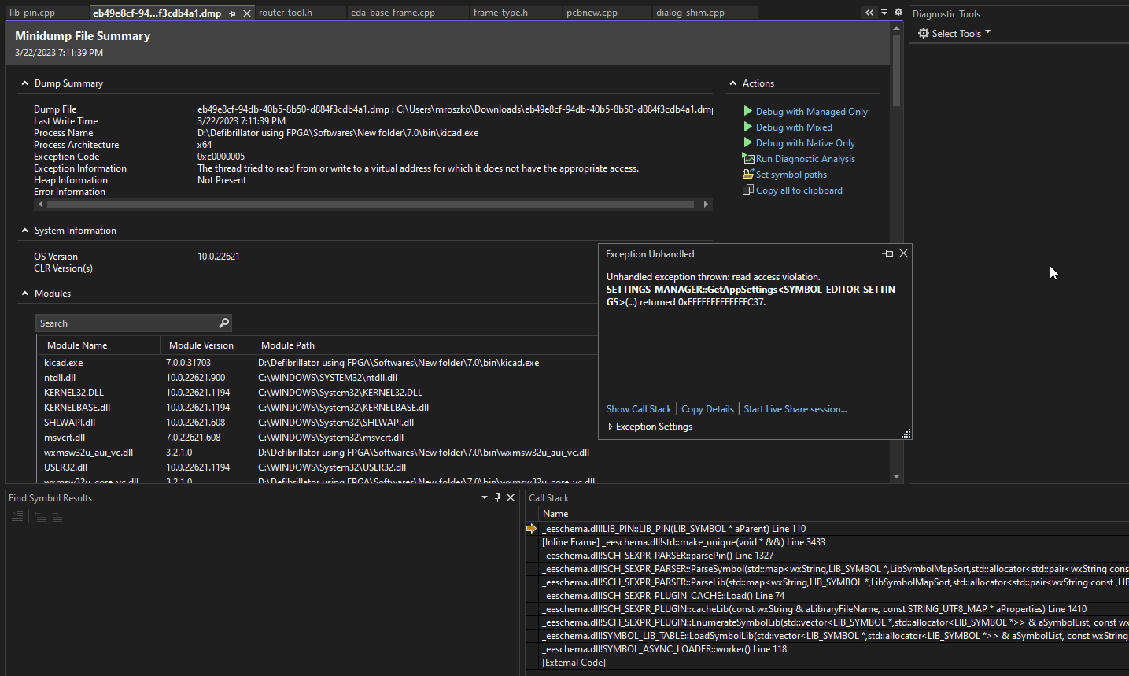This screenshot has width=1129, height=676.
Task: Expand Exception Settings in the exception popup
Action: 611,427
